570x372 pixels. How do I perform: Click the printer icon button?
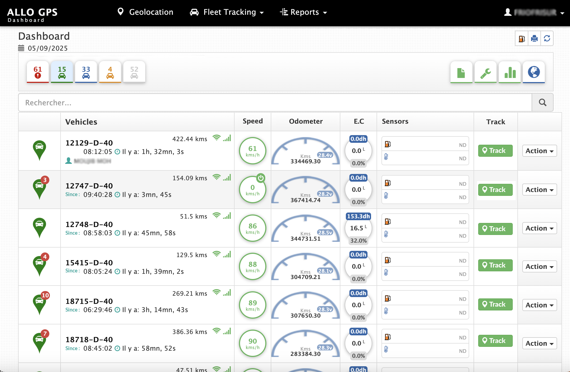(534, 39)
